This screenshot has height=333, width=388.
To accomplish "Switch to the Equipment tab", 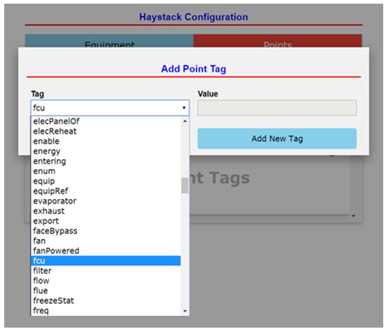I will point(109,41).
